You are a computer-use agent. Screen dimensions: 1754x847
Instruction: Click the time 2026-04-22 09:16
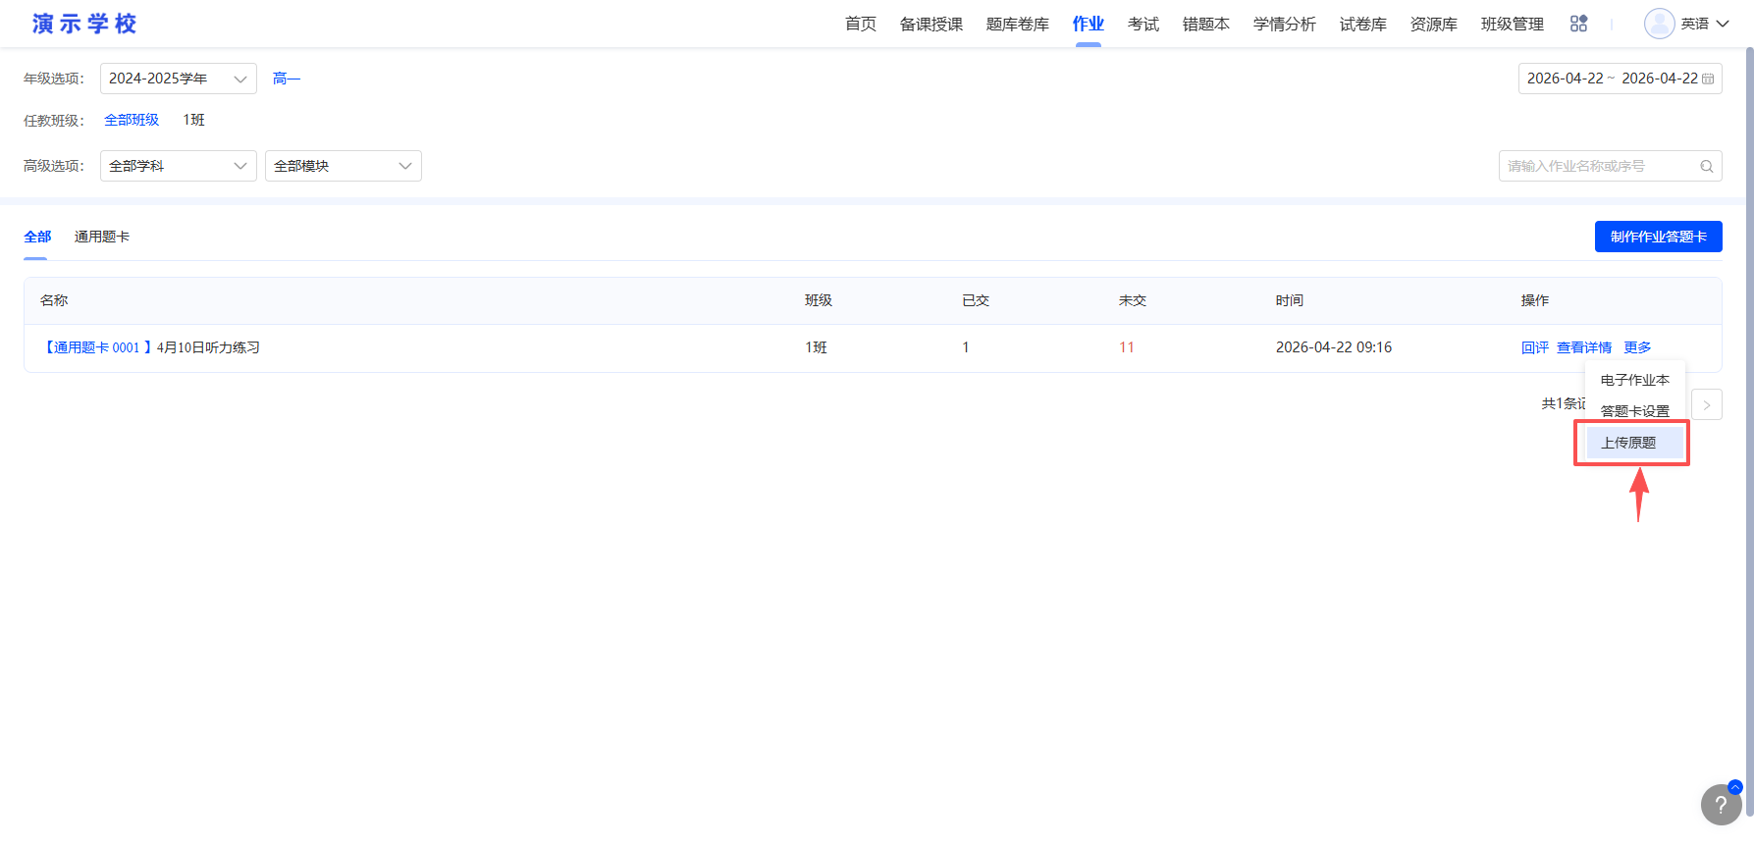point(1334,347)
